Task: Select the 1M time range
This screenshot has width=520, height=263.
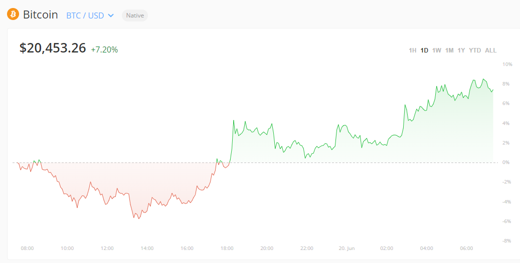Action: 449,50
